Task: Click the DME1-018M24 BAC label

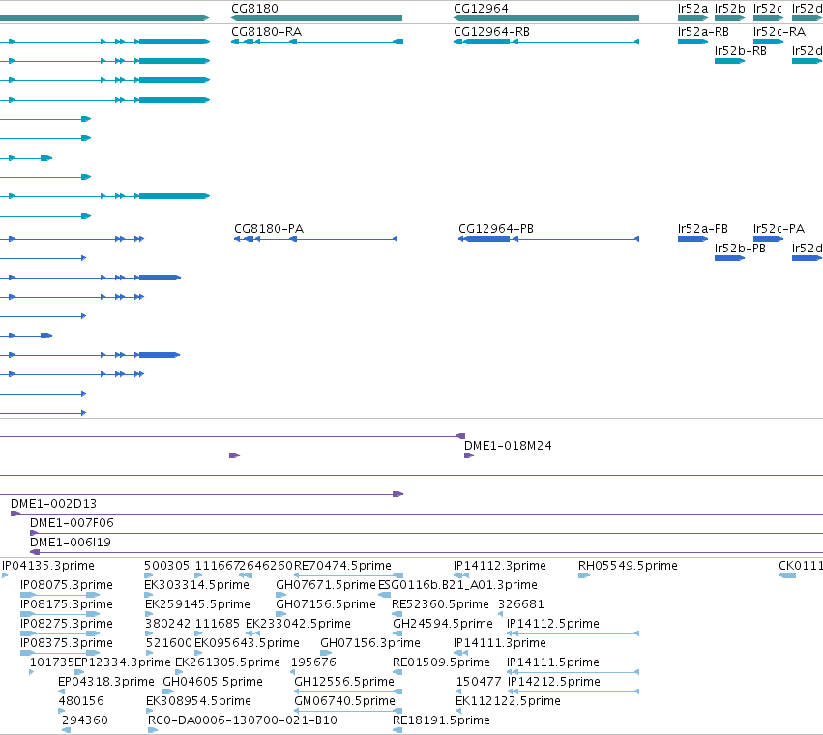Action: coord(508,446)
